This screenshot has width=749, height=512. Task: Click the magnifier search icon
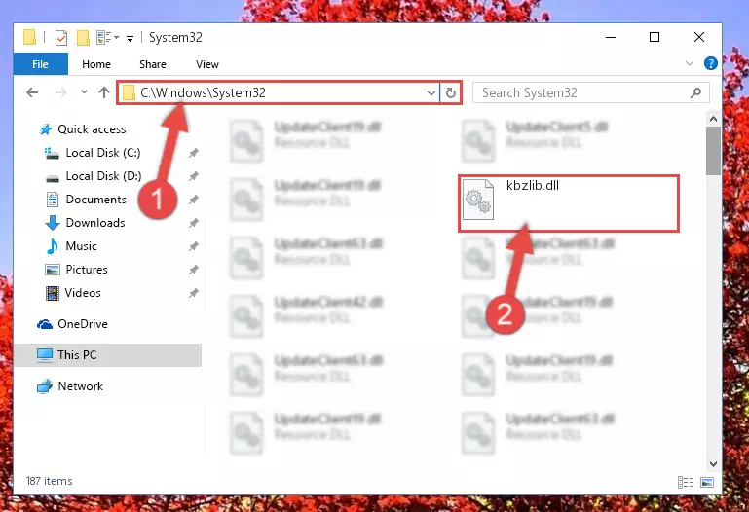[696, 92]
